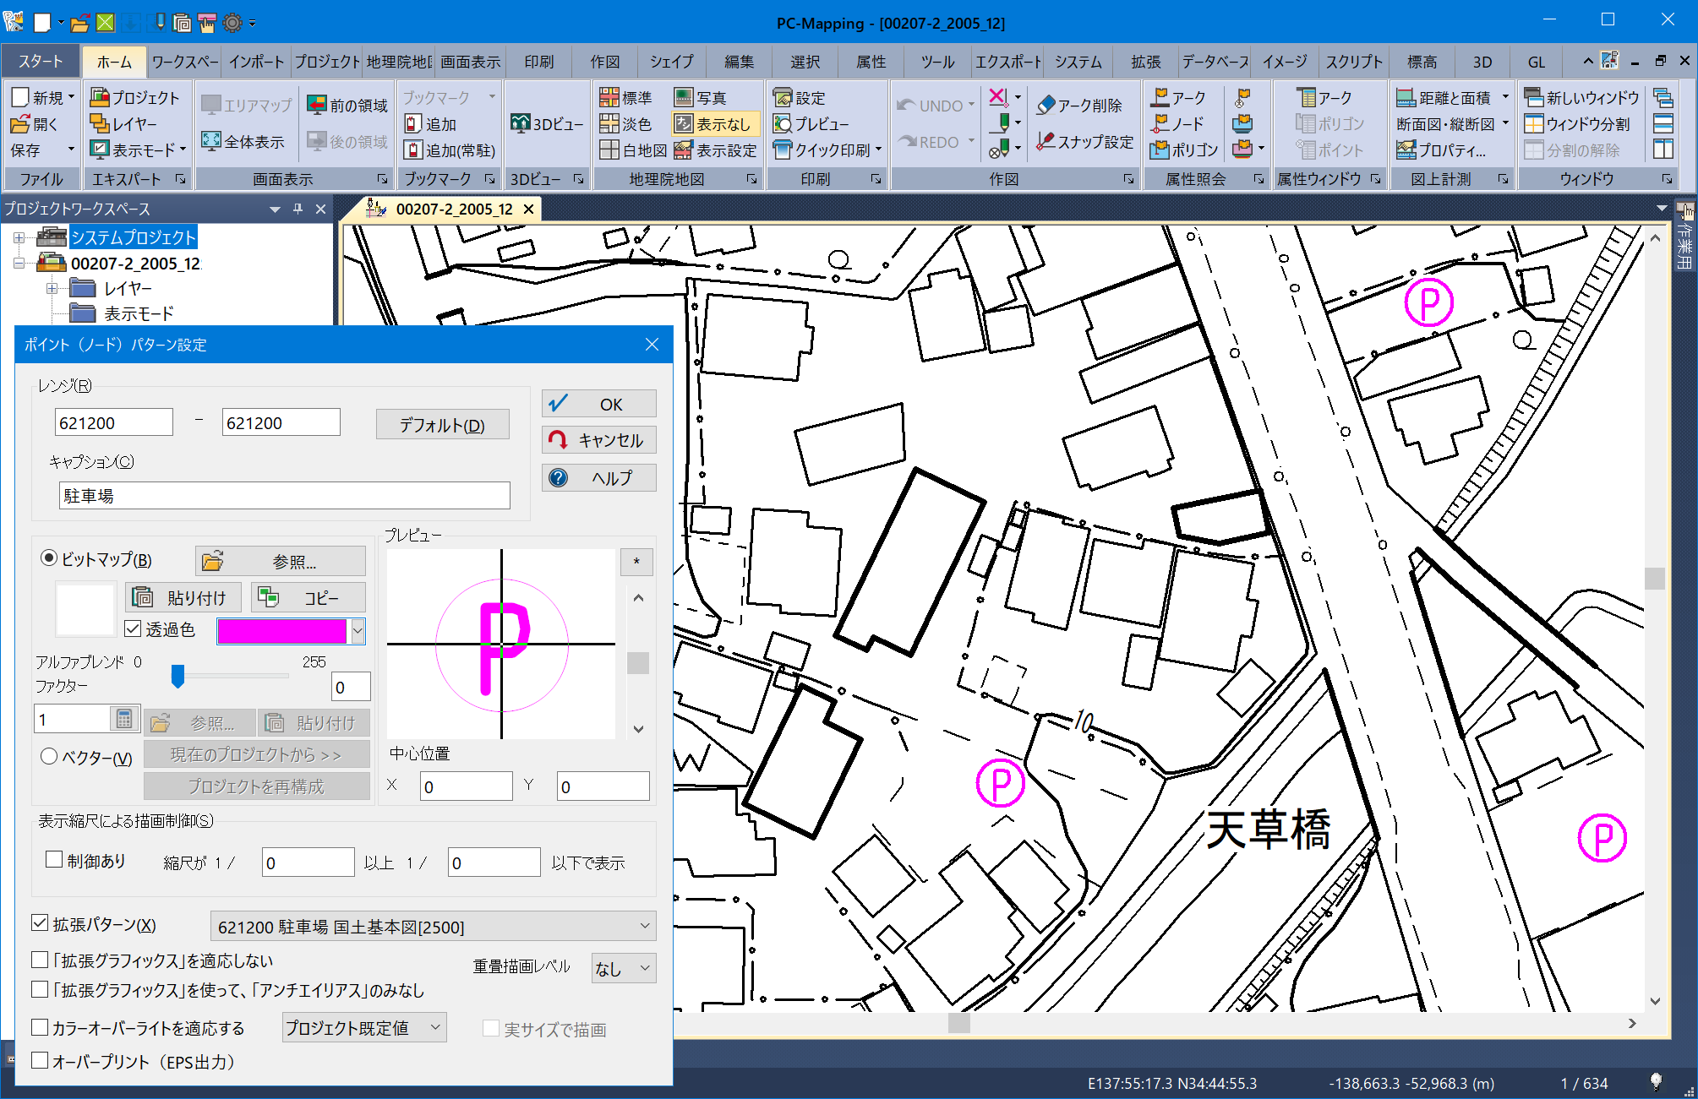
Task: Open 重畳描画レベル なし dropdown
Action: click(x=623, y=968)
